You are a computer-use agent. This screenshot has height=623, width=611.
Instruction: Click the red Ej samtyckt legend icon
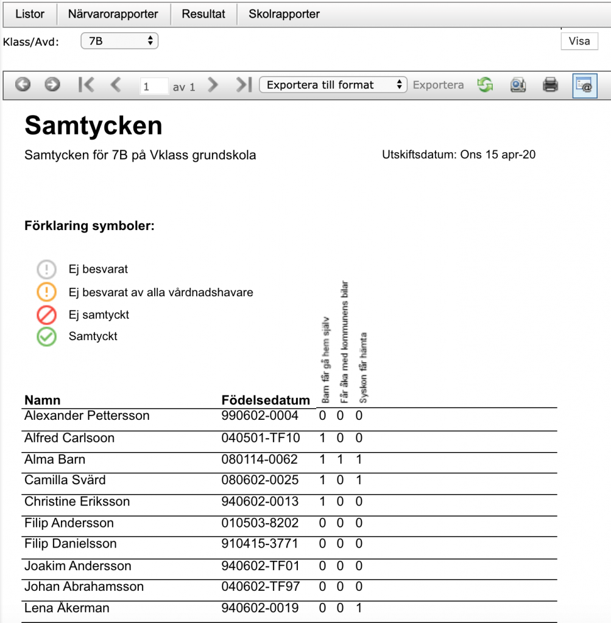tap(46, 315)
